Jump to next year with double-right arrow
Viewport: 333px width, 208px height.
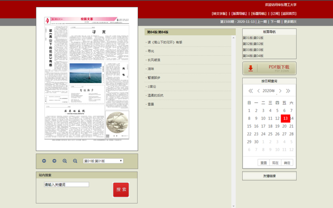click(288, 91)
